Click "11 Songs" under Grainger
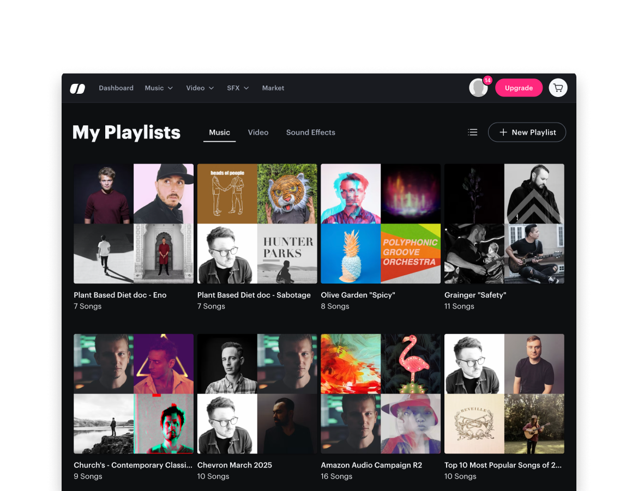The height and width of the screenshot is (491, 638). point(459,306)
